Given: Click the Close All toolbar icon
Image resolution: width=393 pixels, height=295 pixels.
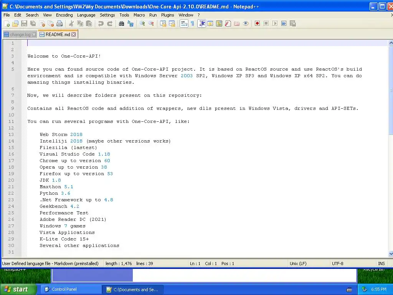Looking at the screenshot, I should coord(51,23).
